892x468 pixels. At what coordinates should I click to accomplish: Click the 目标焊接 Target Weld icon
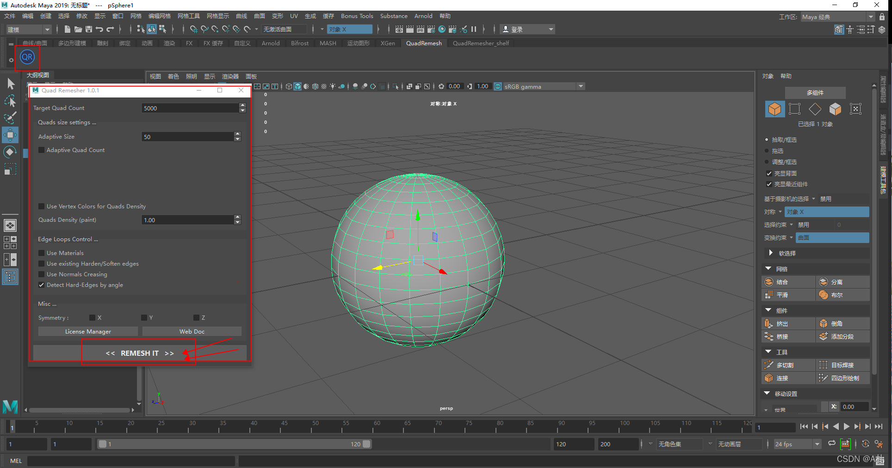[x=824, y=365]
